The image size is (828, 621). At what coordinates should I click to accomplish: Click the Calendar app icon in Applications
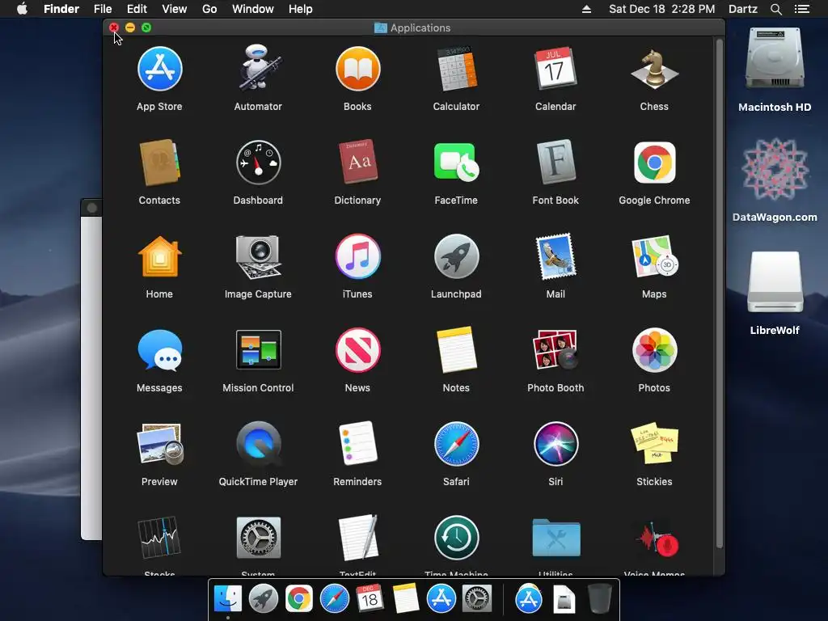pos(556,70)
